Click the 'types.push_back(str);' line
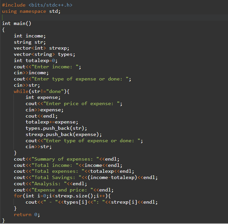This screenshot has width=228, height=224. click(56, 128)
